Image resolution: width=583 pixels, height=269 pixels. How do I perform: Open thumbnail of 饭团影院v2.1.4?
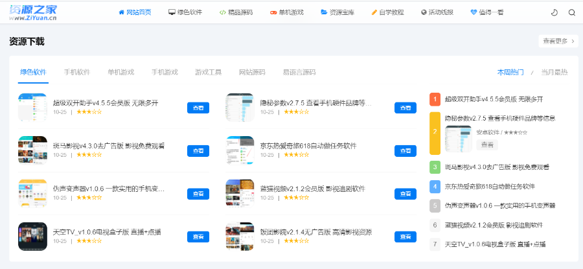(x=240, y=237)
